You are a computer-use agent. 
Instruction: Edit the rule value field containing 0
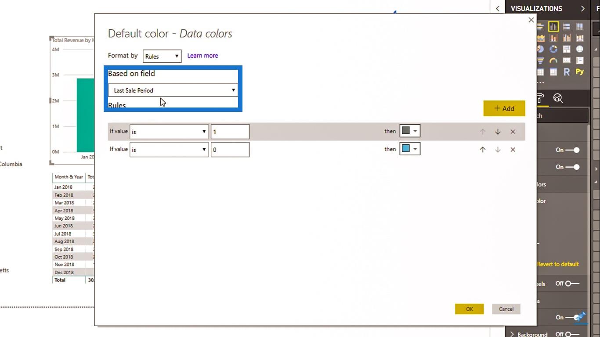coord(230,150)
